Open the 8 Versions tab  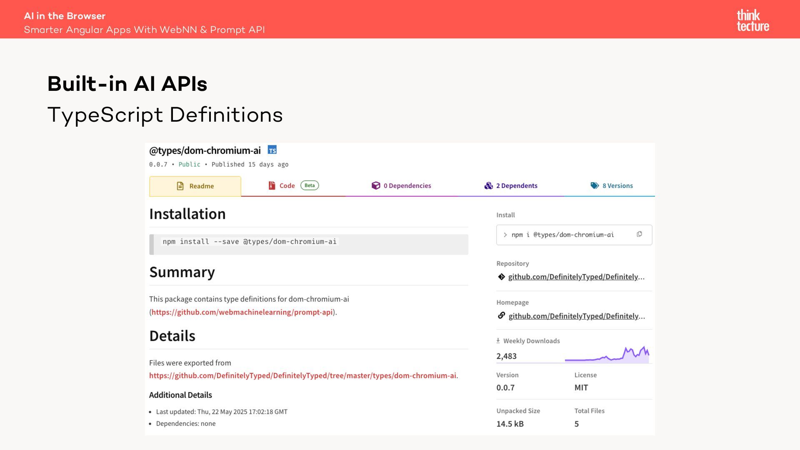(x=617, y=186)
